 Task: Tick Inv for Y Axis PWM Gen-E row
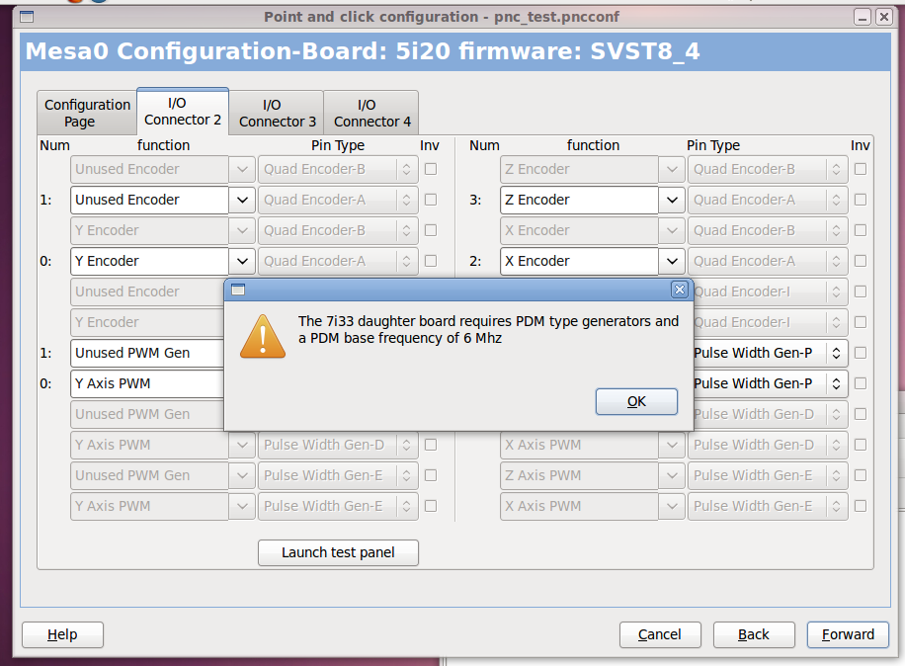click(431, 506)
